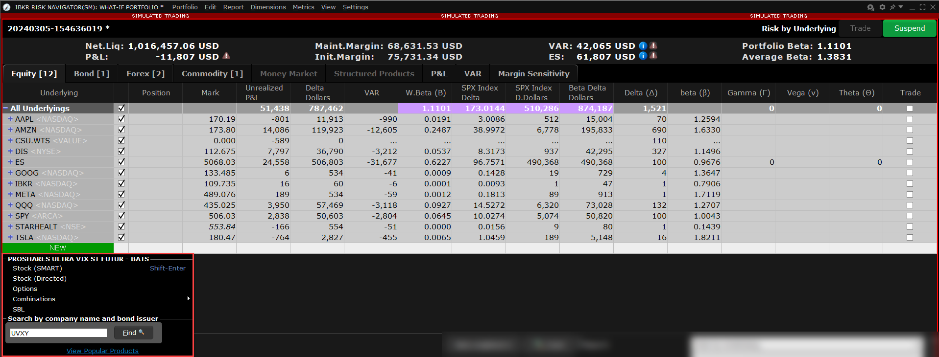Screen dimensions: 939x357
Task: Expand the CSU.WTS row
Action: click(x=10, y=140)
